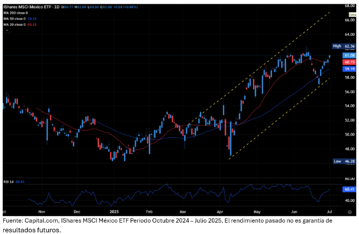The image size is (359, 234).
Task: Click the 52.00 price axis label
Action: click(350, 120)
